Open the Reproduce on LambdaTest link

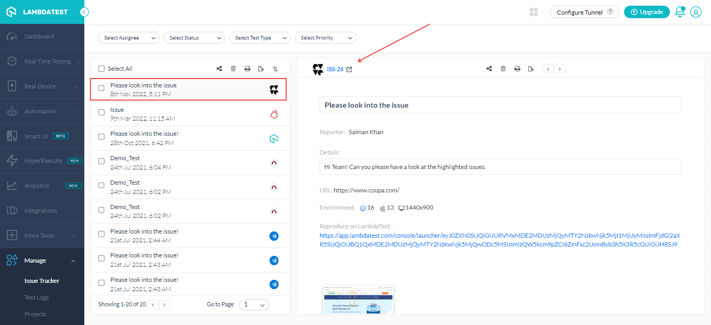tap(500, 240)
